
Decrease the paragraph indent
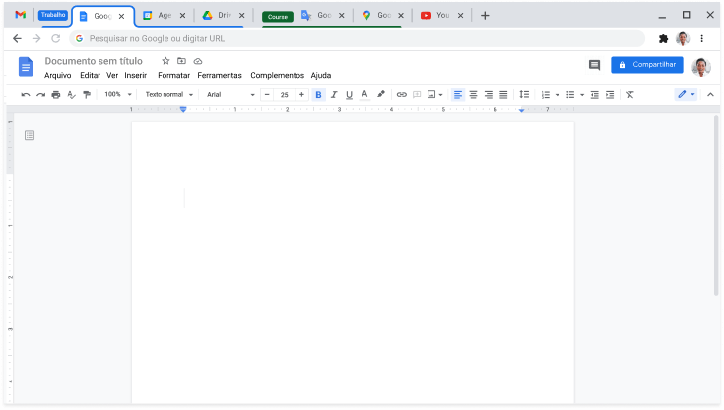pyautogui.click(x=595, y=95)
